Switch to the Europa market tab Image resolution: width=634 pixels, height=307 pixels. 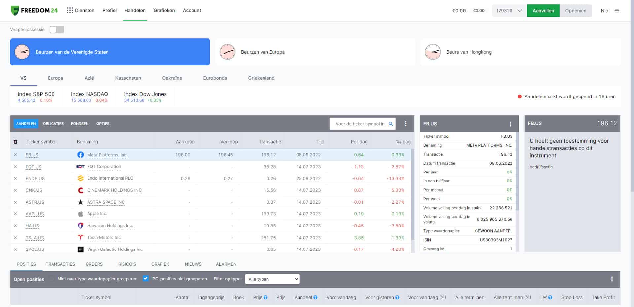point(55,78)
